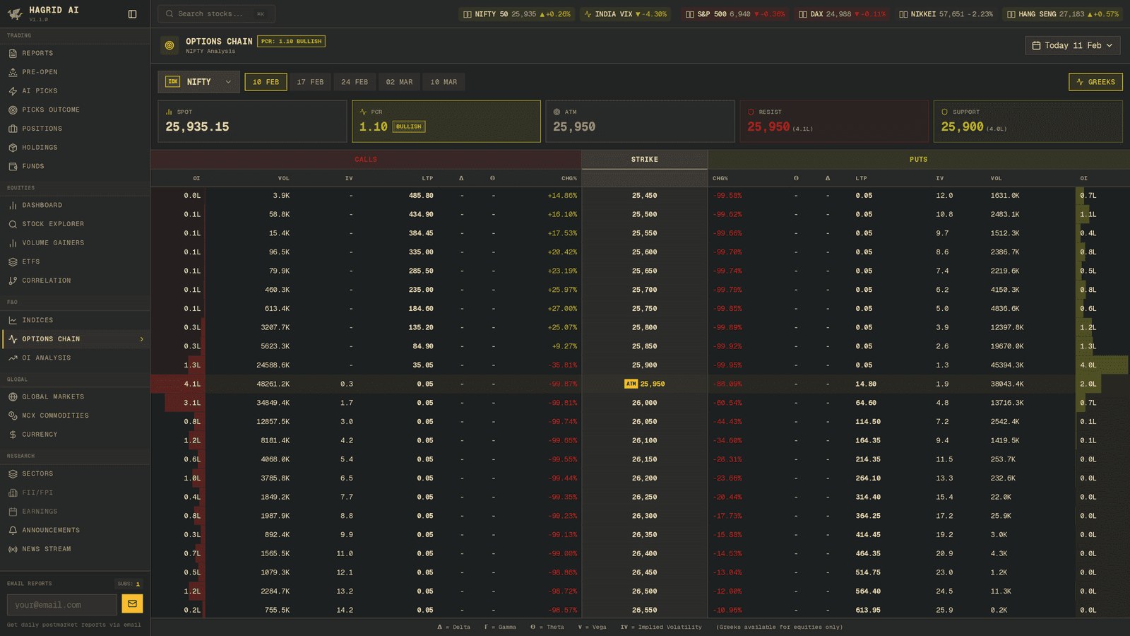Image resolution: width=1130 pixels, height=636 pixels.
Task: Open Volume Gainers page
Action: pyautogui.click(x=75, y=242)
